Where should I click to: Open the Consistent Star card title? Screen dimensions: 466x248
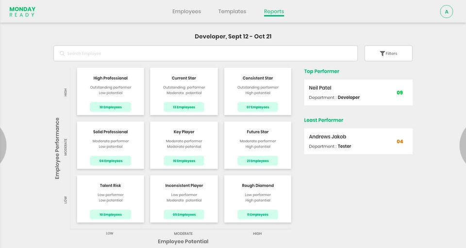(x=258, y=78)
